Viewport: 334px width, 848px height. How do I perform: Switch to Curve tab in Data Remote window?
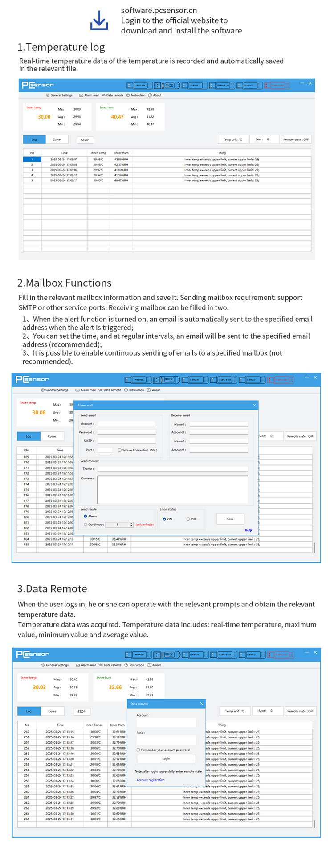point(52,711)
